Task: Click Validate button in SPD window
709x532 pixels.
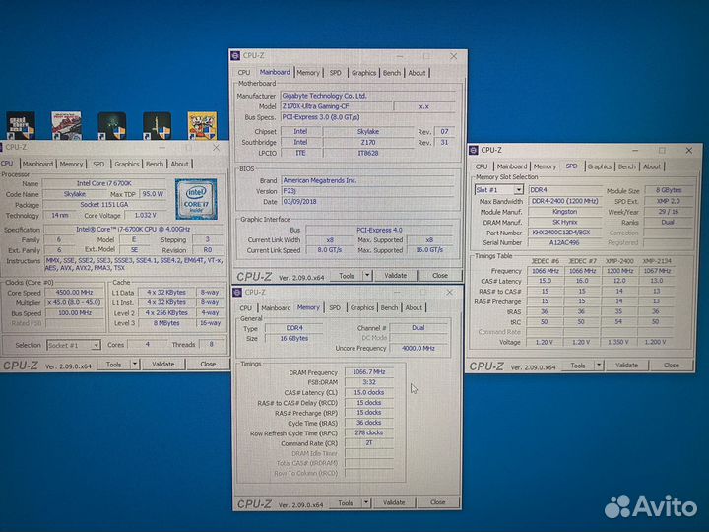Action: point(626,365)
